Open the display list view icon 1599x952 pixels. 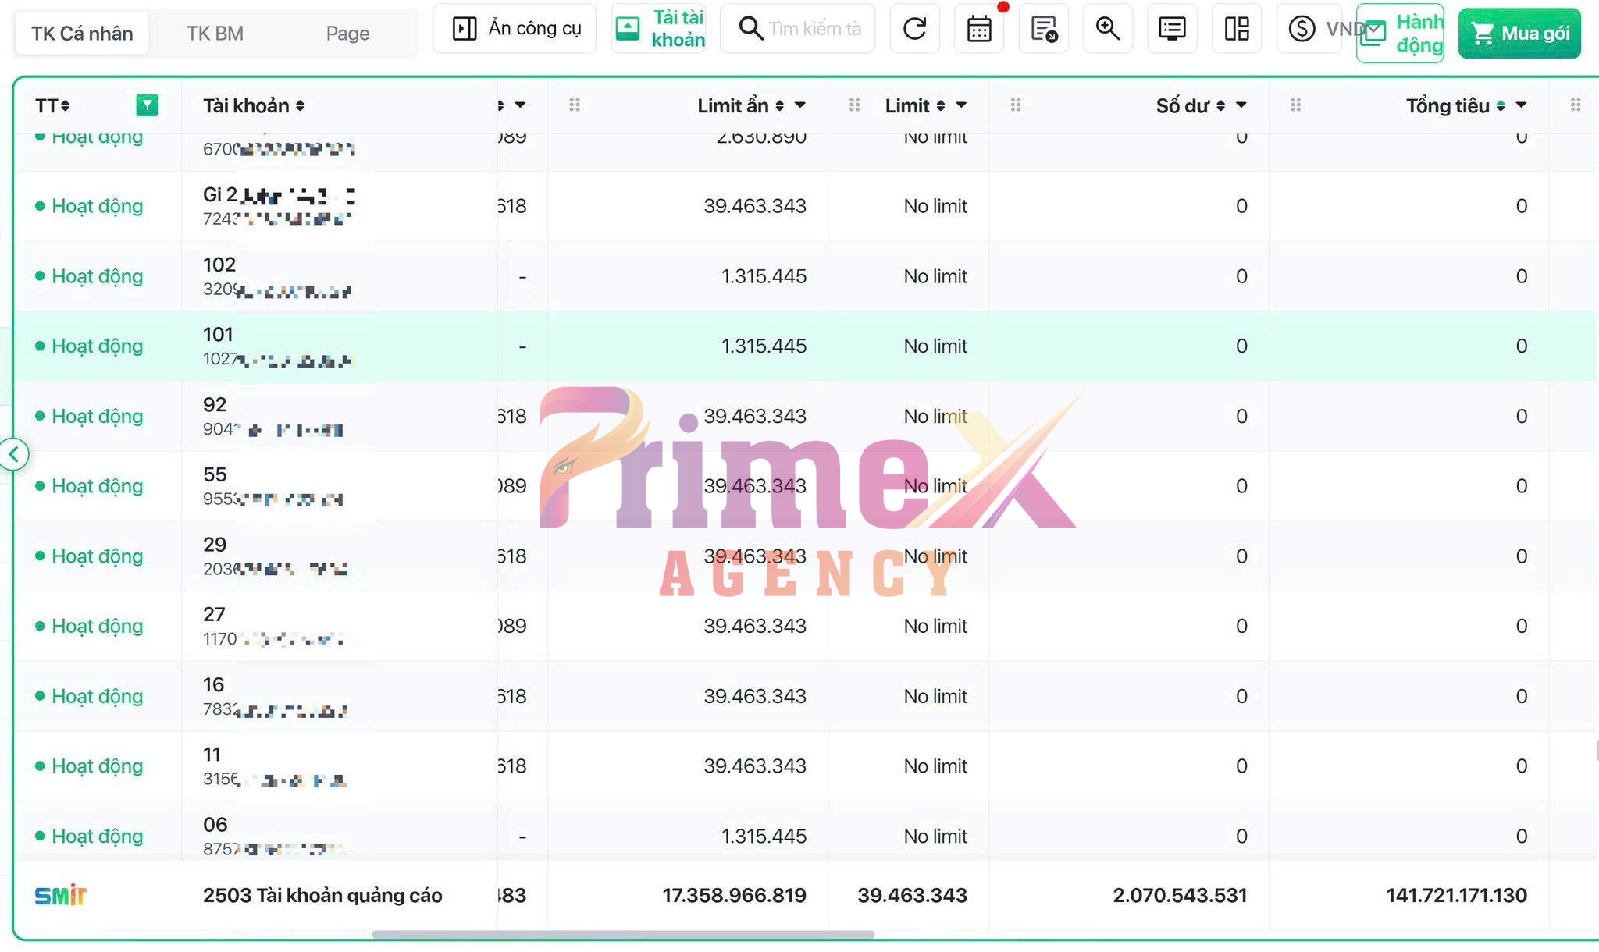(1171, 30)
